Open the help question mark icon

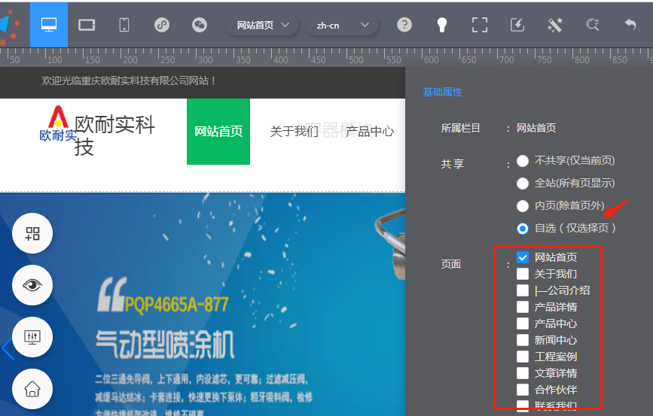coord(404,25)
